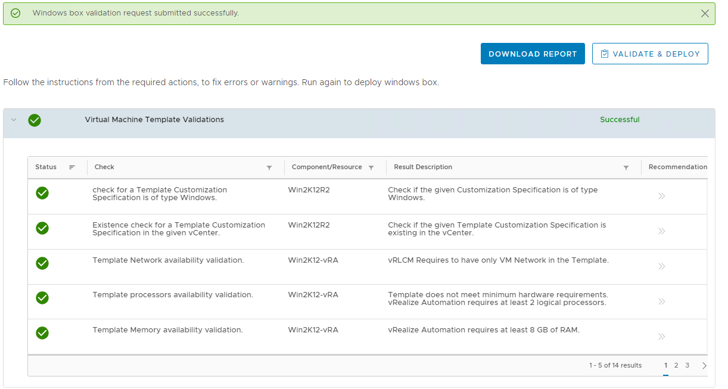Go to page 3 of results
The image size is (728, 389).
(x=687, y=365)
